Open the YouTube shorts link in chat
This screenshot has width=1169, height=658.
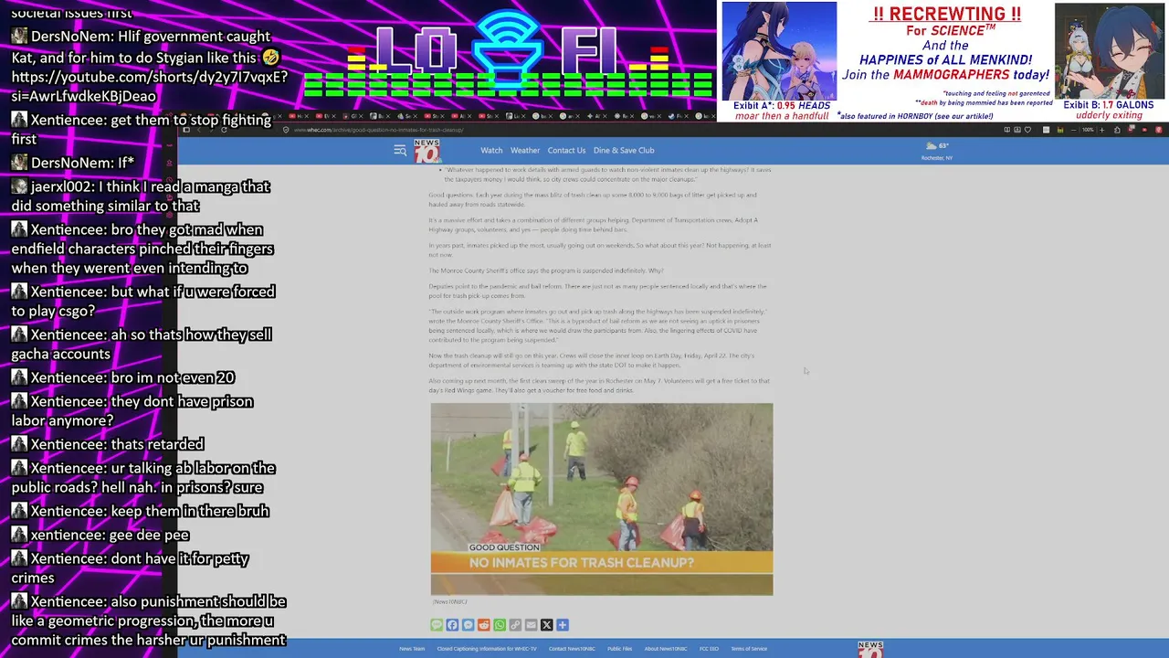click(149, 86)
